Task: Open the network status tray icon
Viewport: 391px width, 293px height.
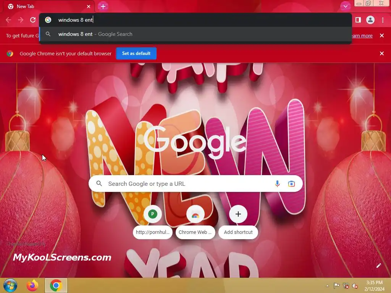Action: point(346,286)
